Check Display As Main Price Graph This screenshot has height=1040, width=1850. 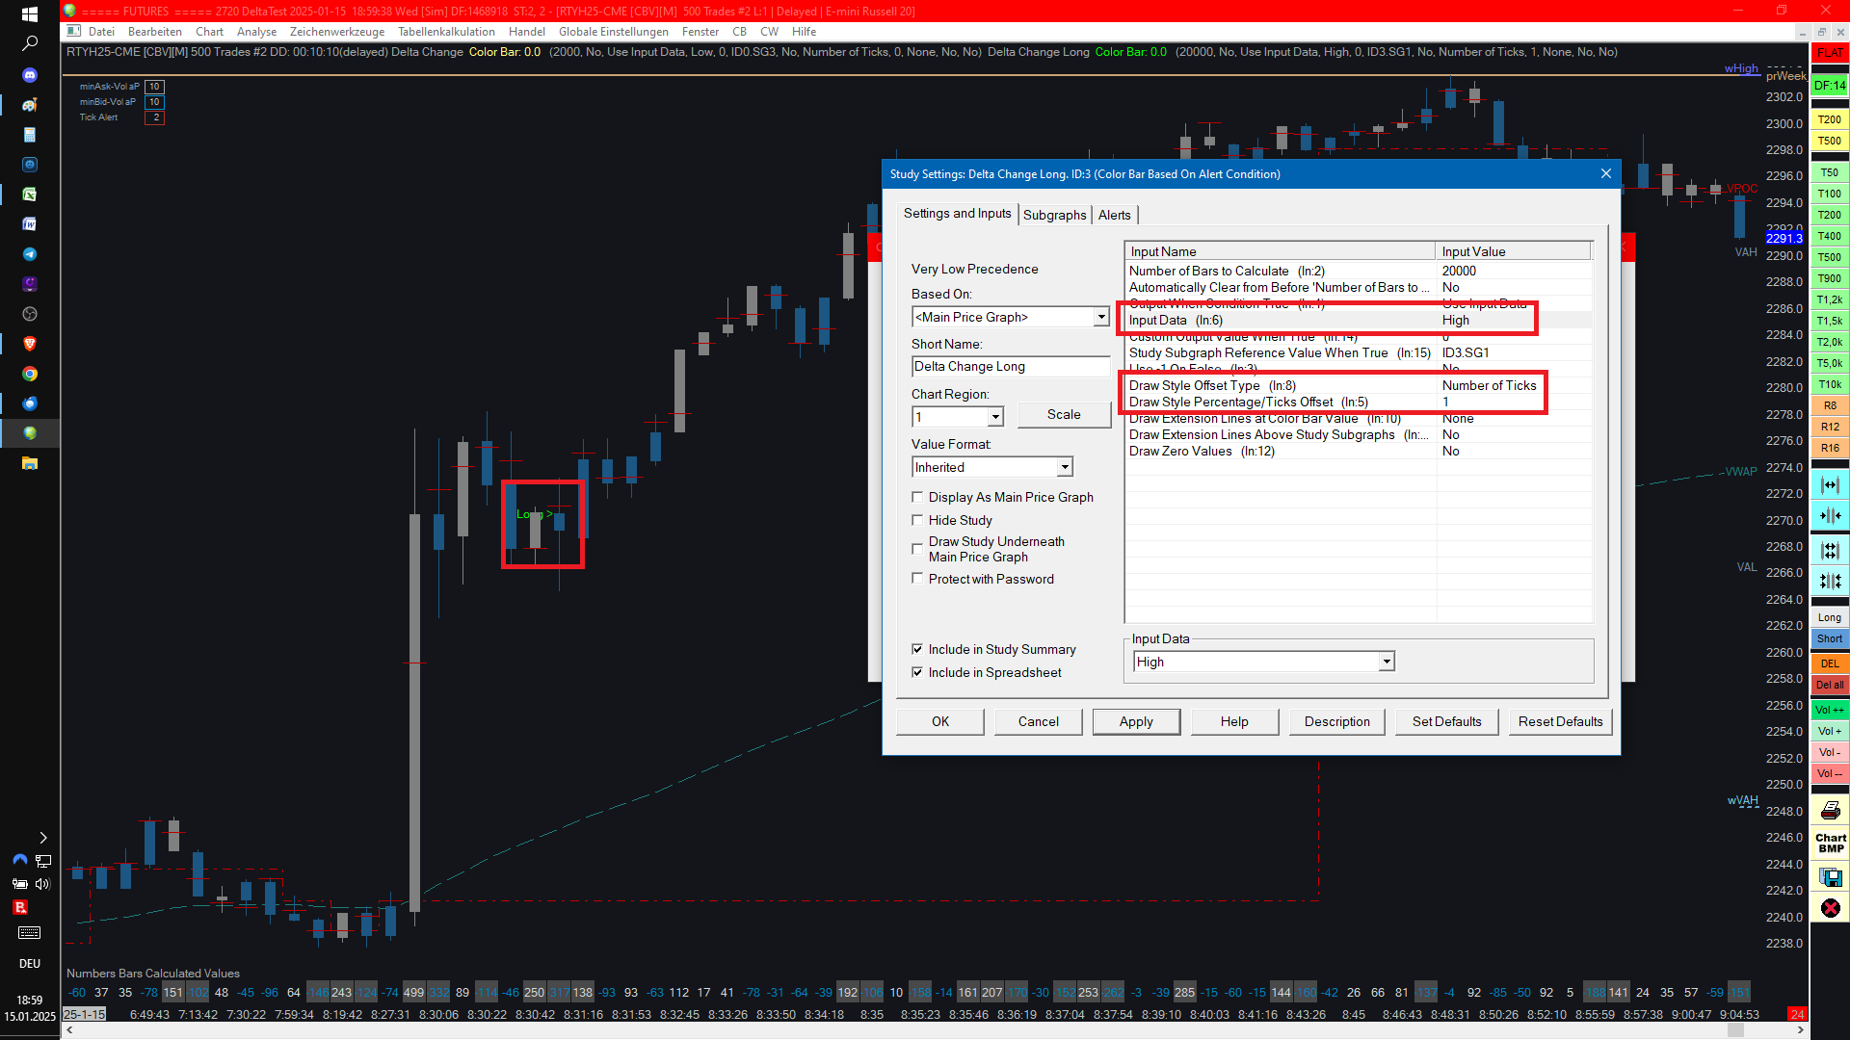pos(917,497)
